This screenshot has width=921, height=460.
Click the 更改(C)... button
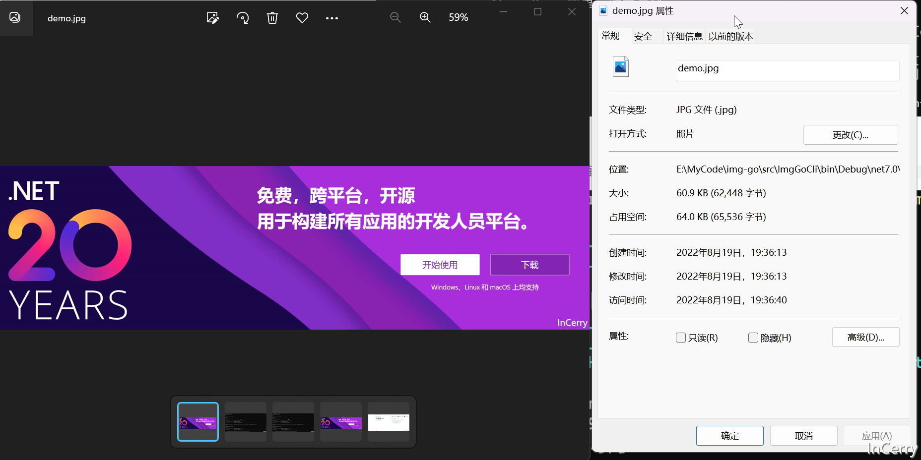coord(851,135)
